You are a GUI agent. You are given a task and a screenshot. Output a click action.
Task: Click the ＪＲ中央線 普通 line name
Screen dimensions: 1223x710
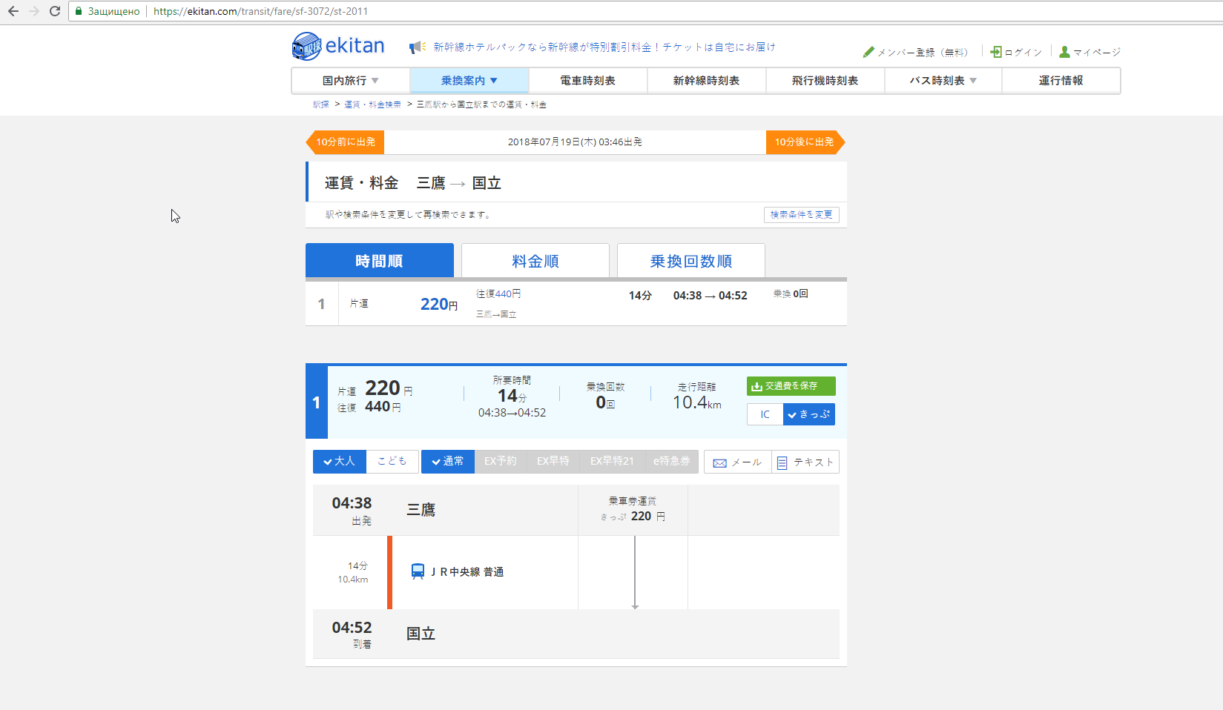point(467,572)
